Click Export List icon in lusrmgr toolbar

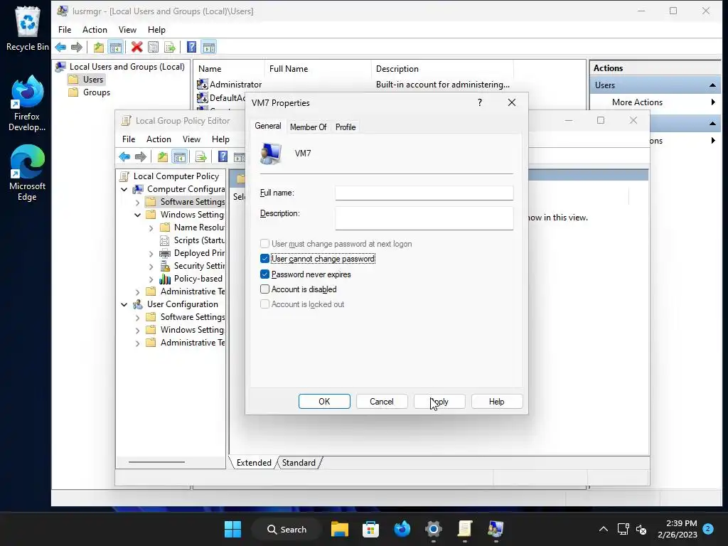[x=170, y=47]
